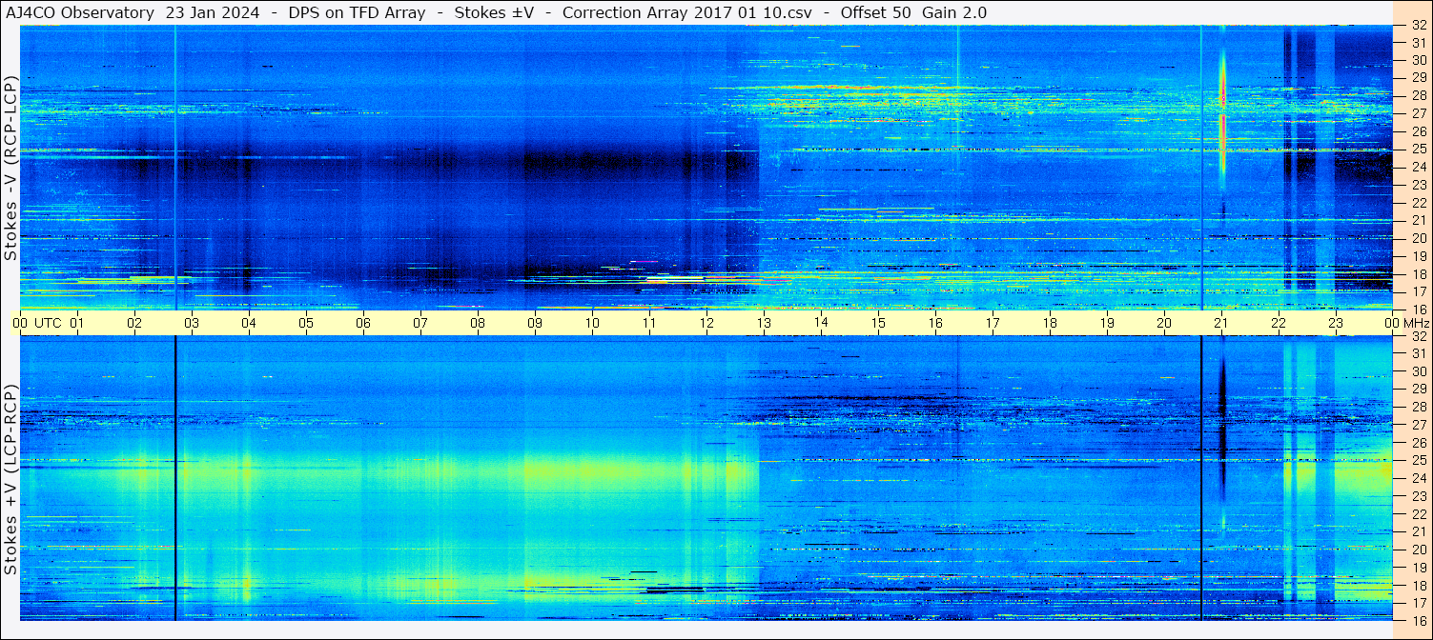This screenshot has height=640, width=1433.
Task: Click the 27 MHz tick on lower panel scale
Action: coord(1418,425)
